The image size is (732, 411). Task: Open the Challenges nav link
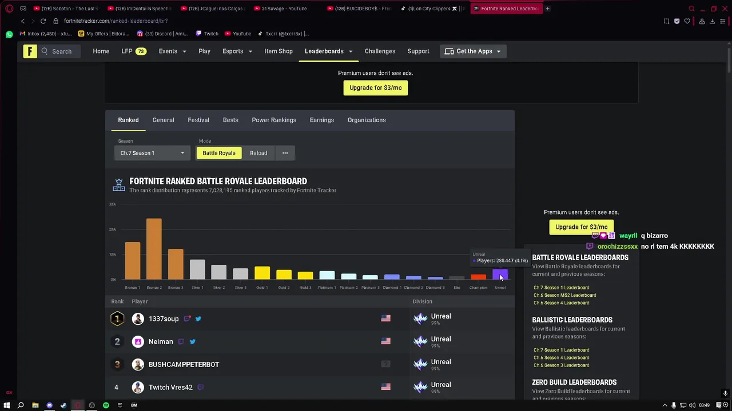[x=380, y=51]
